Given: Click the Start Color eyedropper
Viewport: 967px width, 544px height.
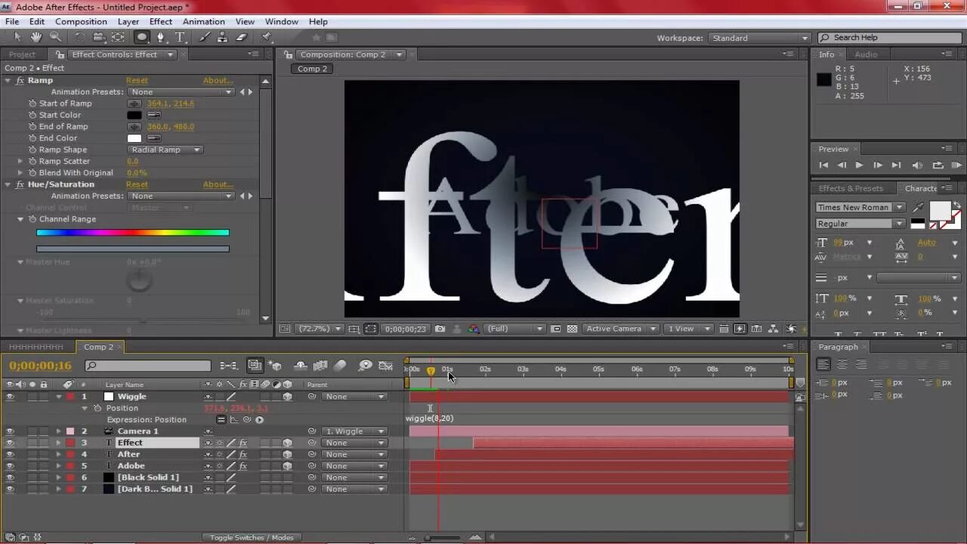Looking at the screenshot, I should coord(153,115).
